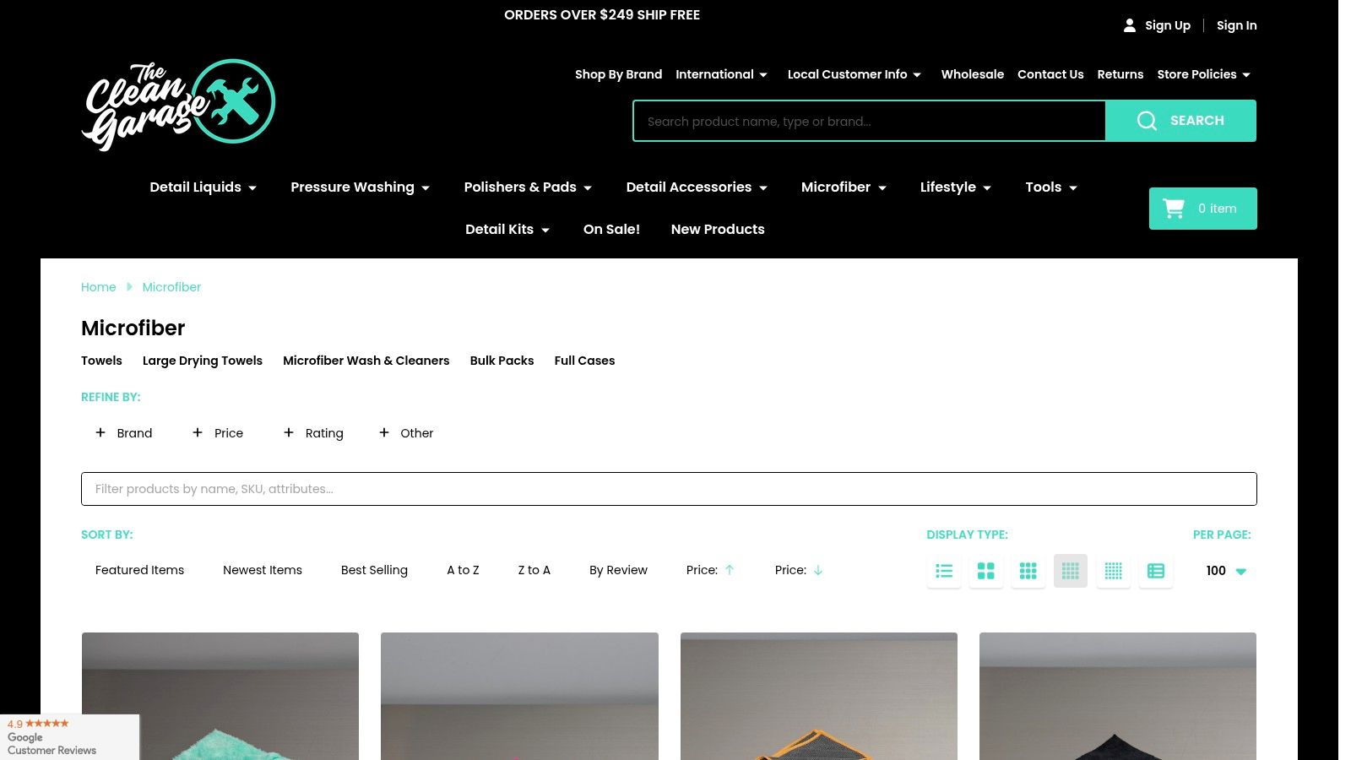Viewport: 1351px width, 760px height.
Task: Open the Polishers & Pads menu
Action: point(529,187)
